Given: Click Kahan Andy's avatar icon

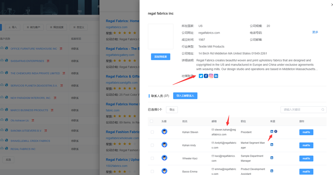Looking at the screenshot, I should (164, 145).
